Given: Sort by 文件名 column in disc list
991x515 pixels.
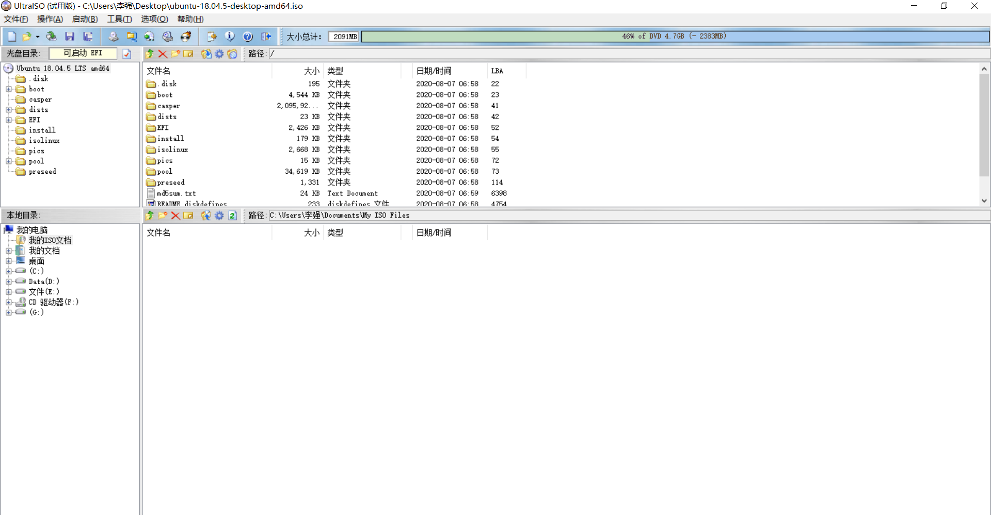Looking at the screenshot, I should pyautogui.click(x=207, y=71).
